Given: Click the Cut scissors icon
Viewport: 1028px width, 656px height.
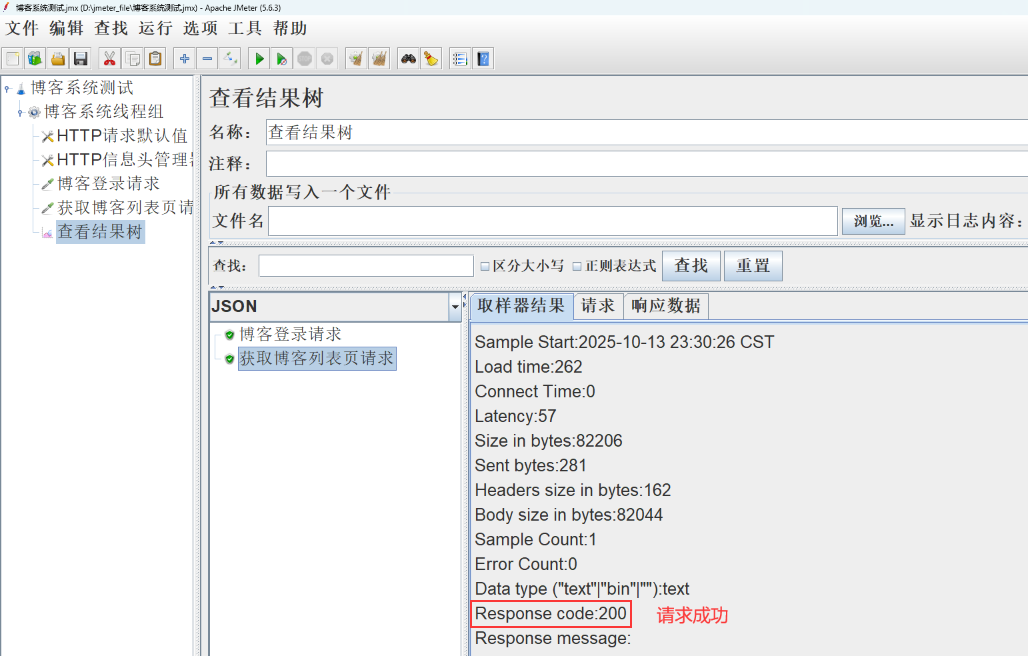Looking at the screenshot, I should (110, 59).
